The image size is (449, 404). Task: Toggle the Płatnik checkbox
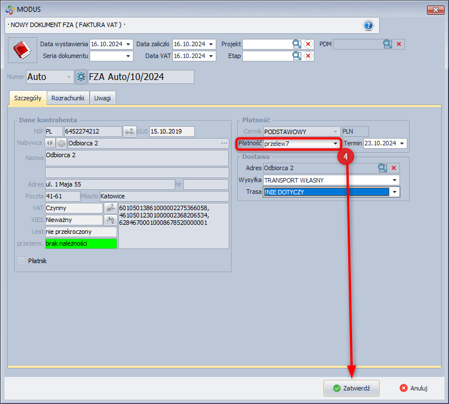21,261
